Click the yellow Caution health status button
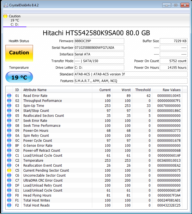This screenshot has width=192, height=214. (x=19, y=53)
